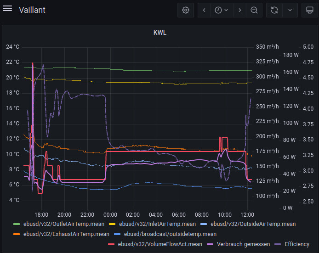Toggle OutsideAirTemp.mean legend series

pyautogui.click(x=253, y=224)
